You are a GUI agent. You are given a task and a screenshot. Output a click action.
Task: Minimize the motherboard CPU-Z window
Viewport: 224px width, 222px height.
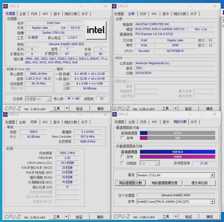(x=190, y=6)
